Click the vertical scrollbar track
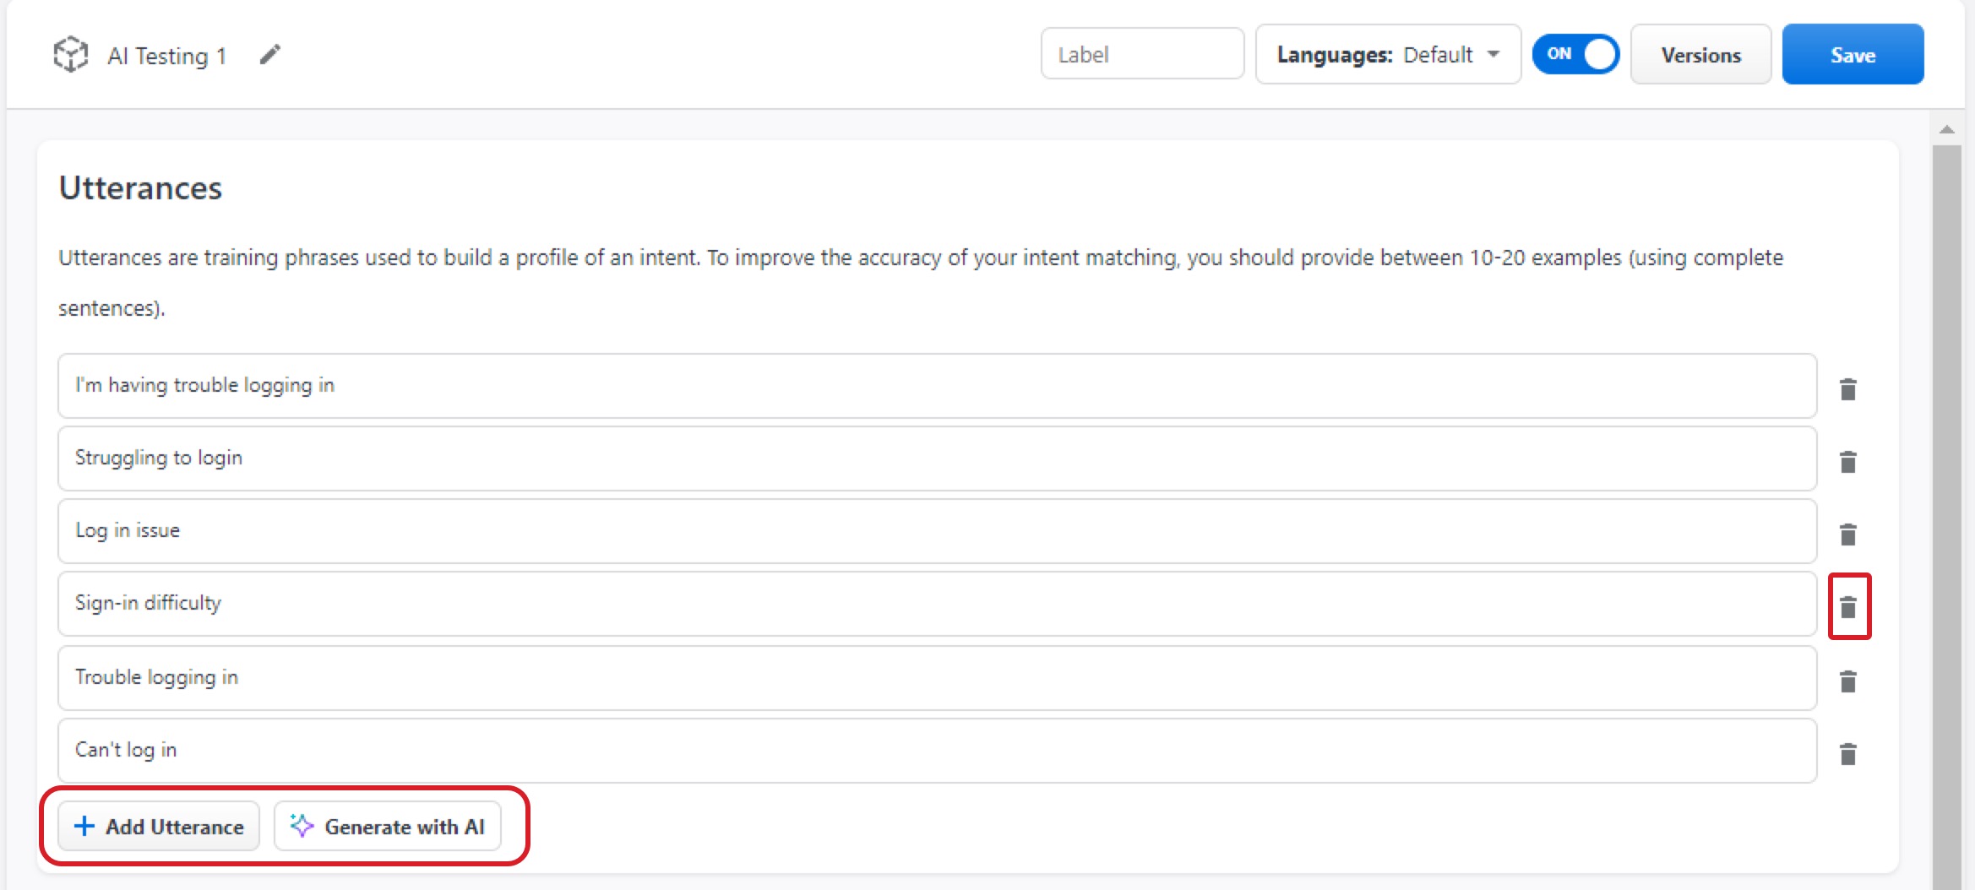The width and height of the screenshot is (1975, 890). coord(1946,507)
